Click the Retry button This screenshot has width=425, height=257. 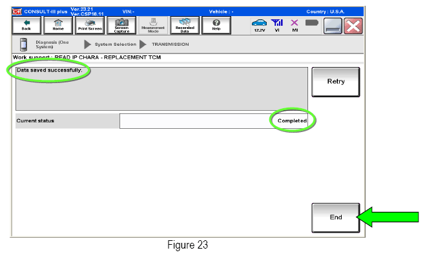tap(336, 82)
